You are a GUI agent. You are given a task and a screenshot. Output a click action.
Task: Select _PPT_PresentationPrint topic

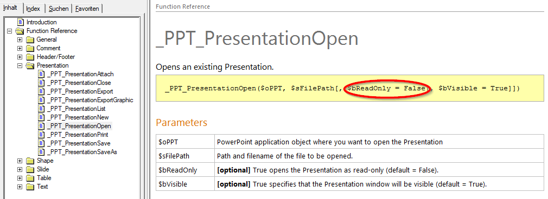77,135
